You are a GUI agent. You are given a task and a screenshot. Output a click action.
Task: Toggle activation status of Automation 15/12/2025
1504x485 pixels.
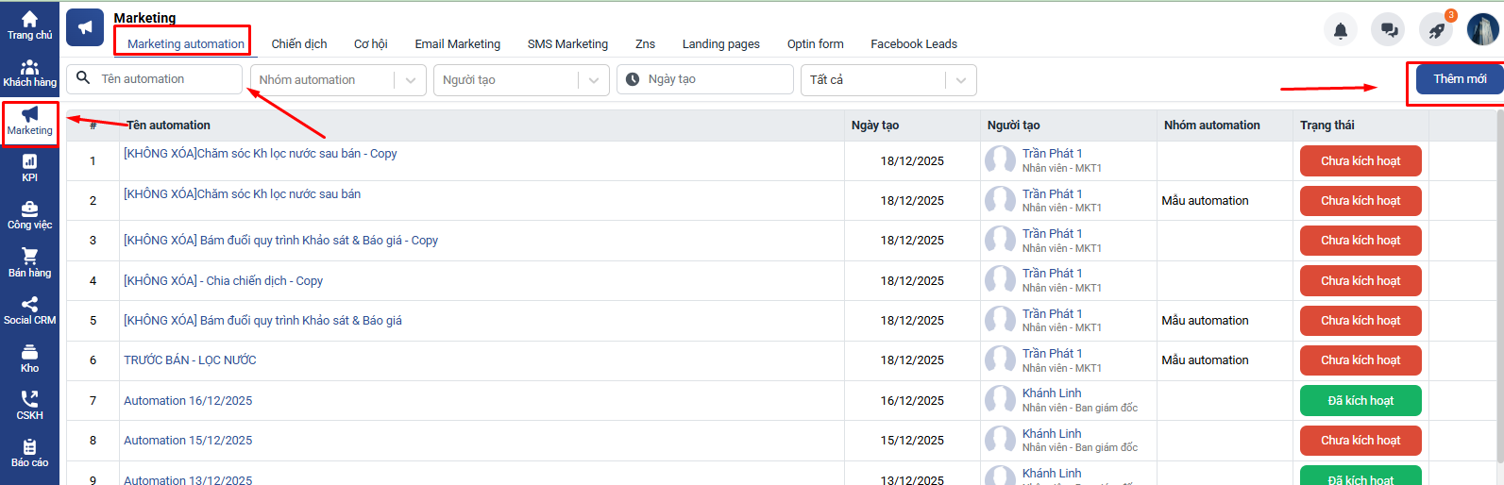coord(1360,441)
